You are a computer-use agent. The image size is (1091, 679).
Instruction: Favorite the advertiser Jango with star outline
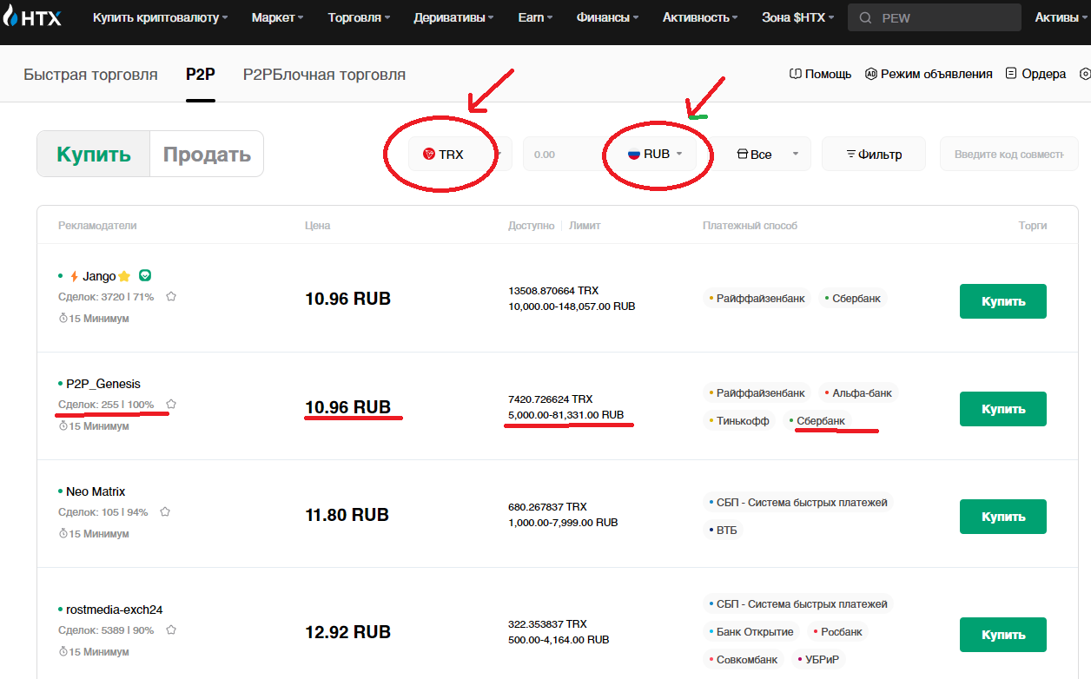pyautogui.click(x=171, y=296)
